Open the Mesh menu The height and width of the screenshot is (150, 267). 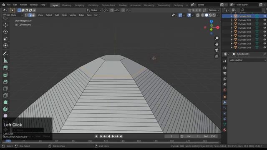(x=64, y=15)
